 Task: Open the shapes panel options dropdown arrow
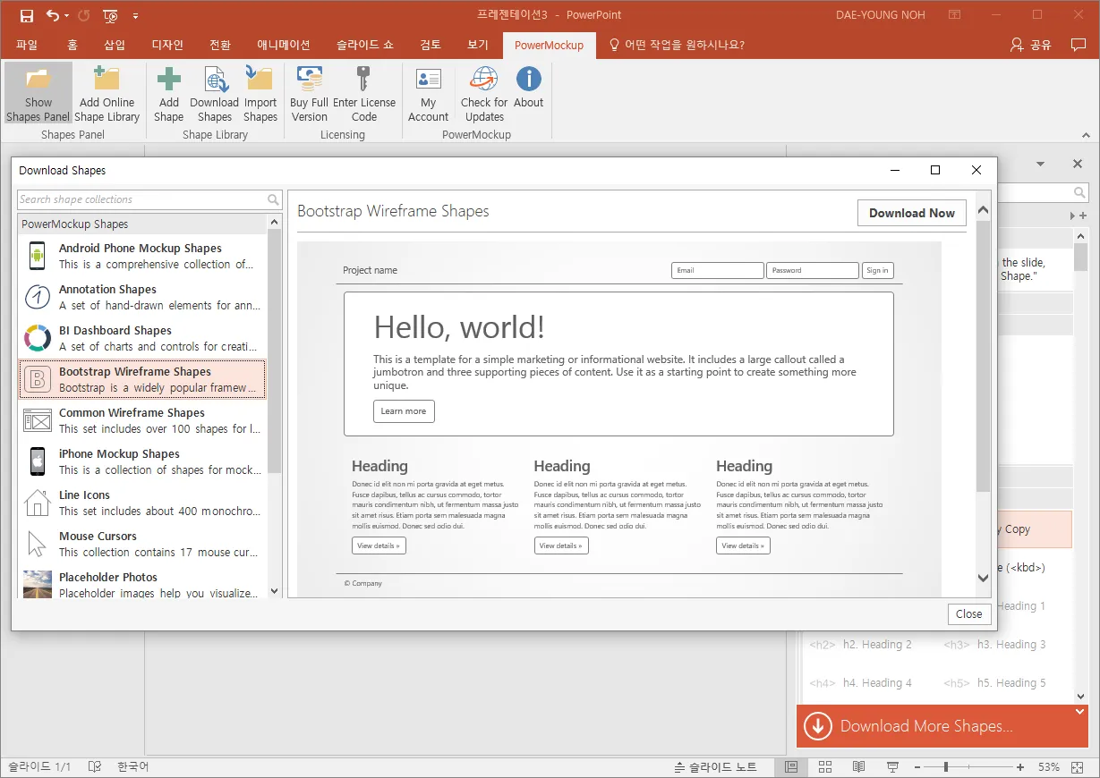click(1040, 165)
